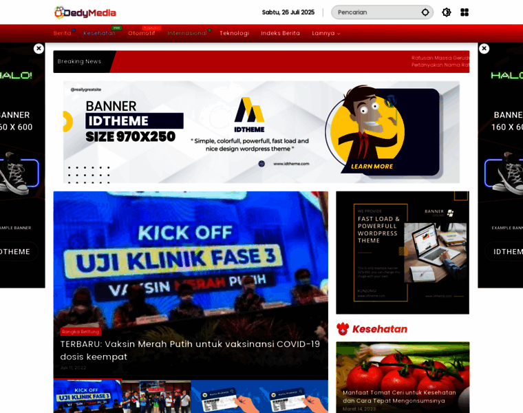The image size is (523, 413).
Task: Open the Otomotif menu item
Action: [x=142, y=33]
